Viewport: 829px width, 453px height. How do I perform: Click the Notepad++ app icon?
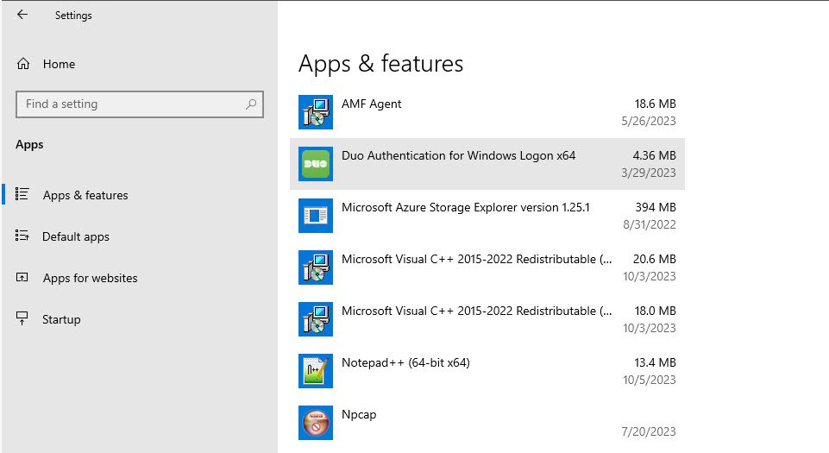click(x=316, y=371)
